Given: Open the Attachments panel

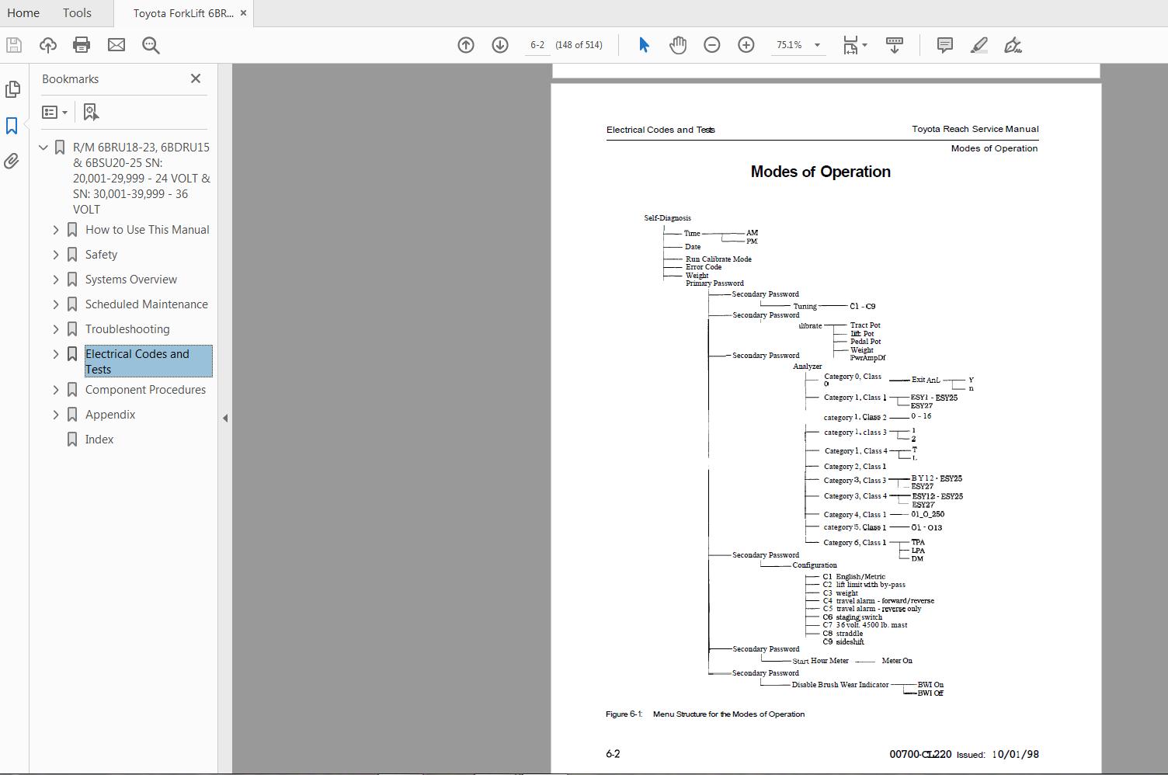Looking at the screenshot, I should pyautogui.click(x=11, y=161).
